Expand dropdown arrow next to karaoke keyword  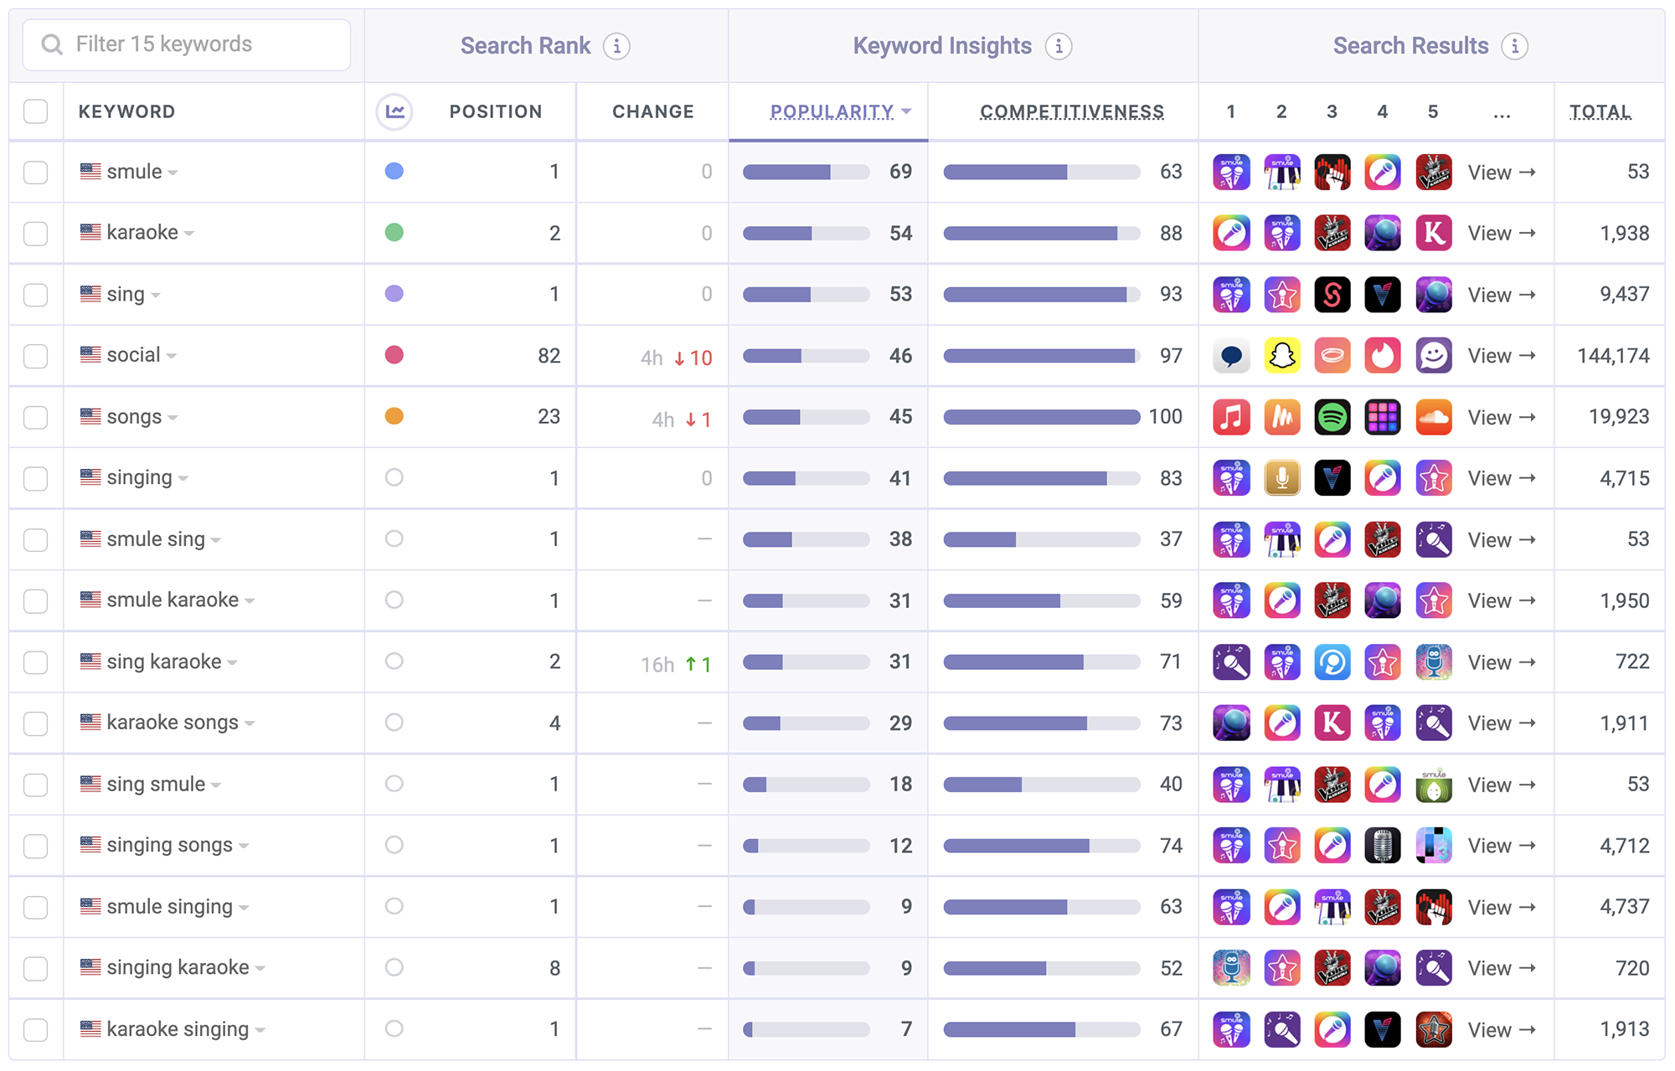(x=189, y=234)
